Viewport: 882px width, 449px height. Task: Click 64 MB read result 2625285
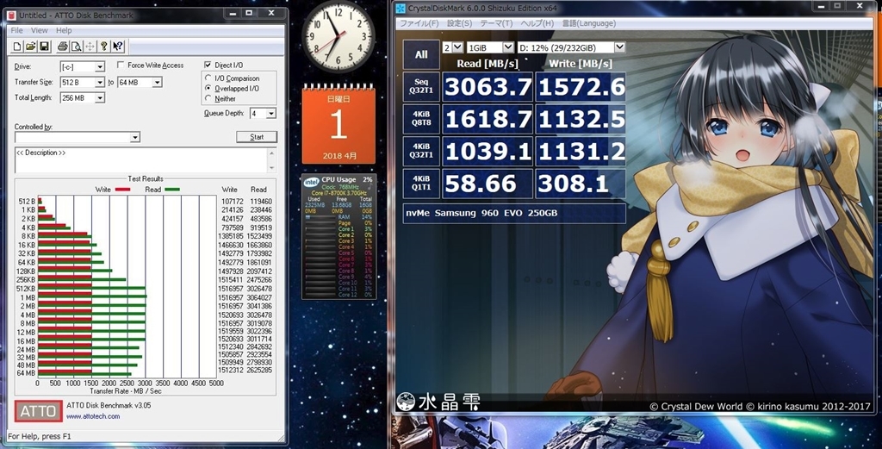[258, 371]
